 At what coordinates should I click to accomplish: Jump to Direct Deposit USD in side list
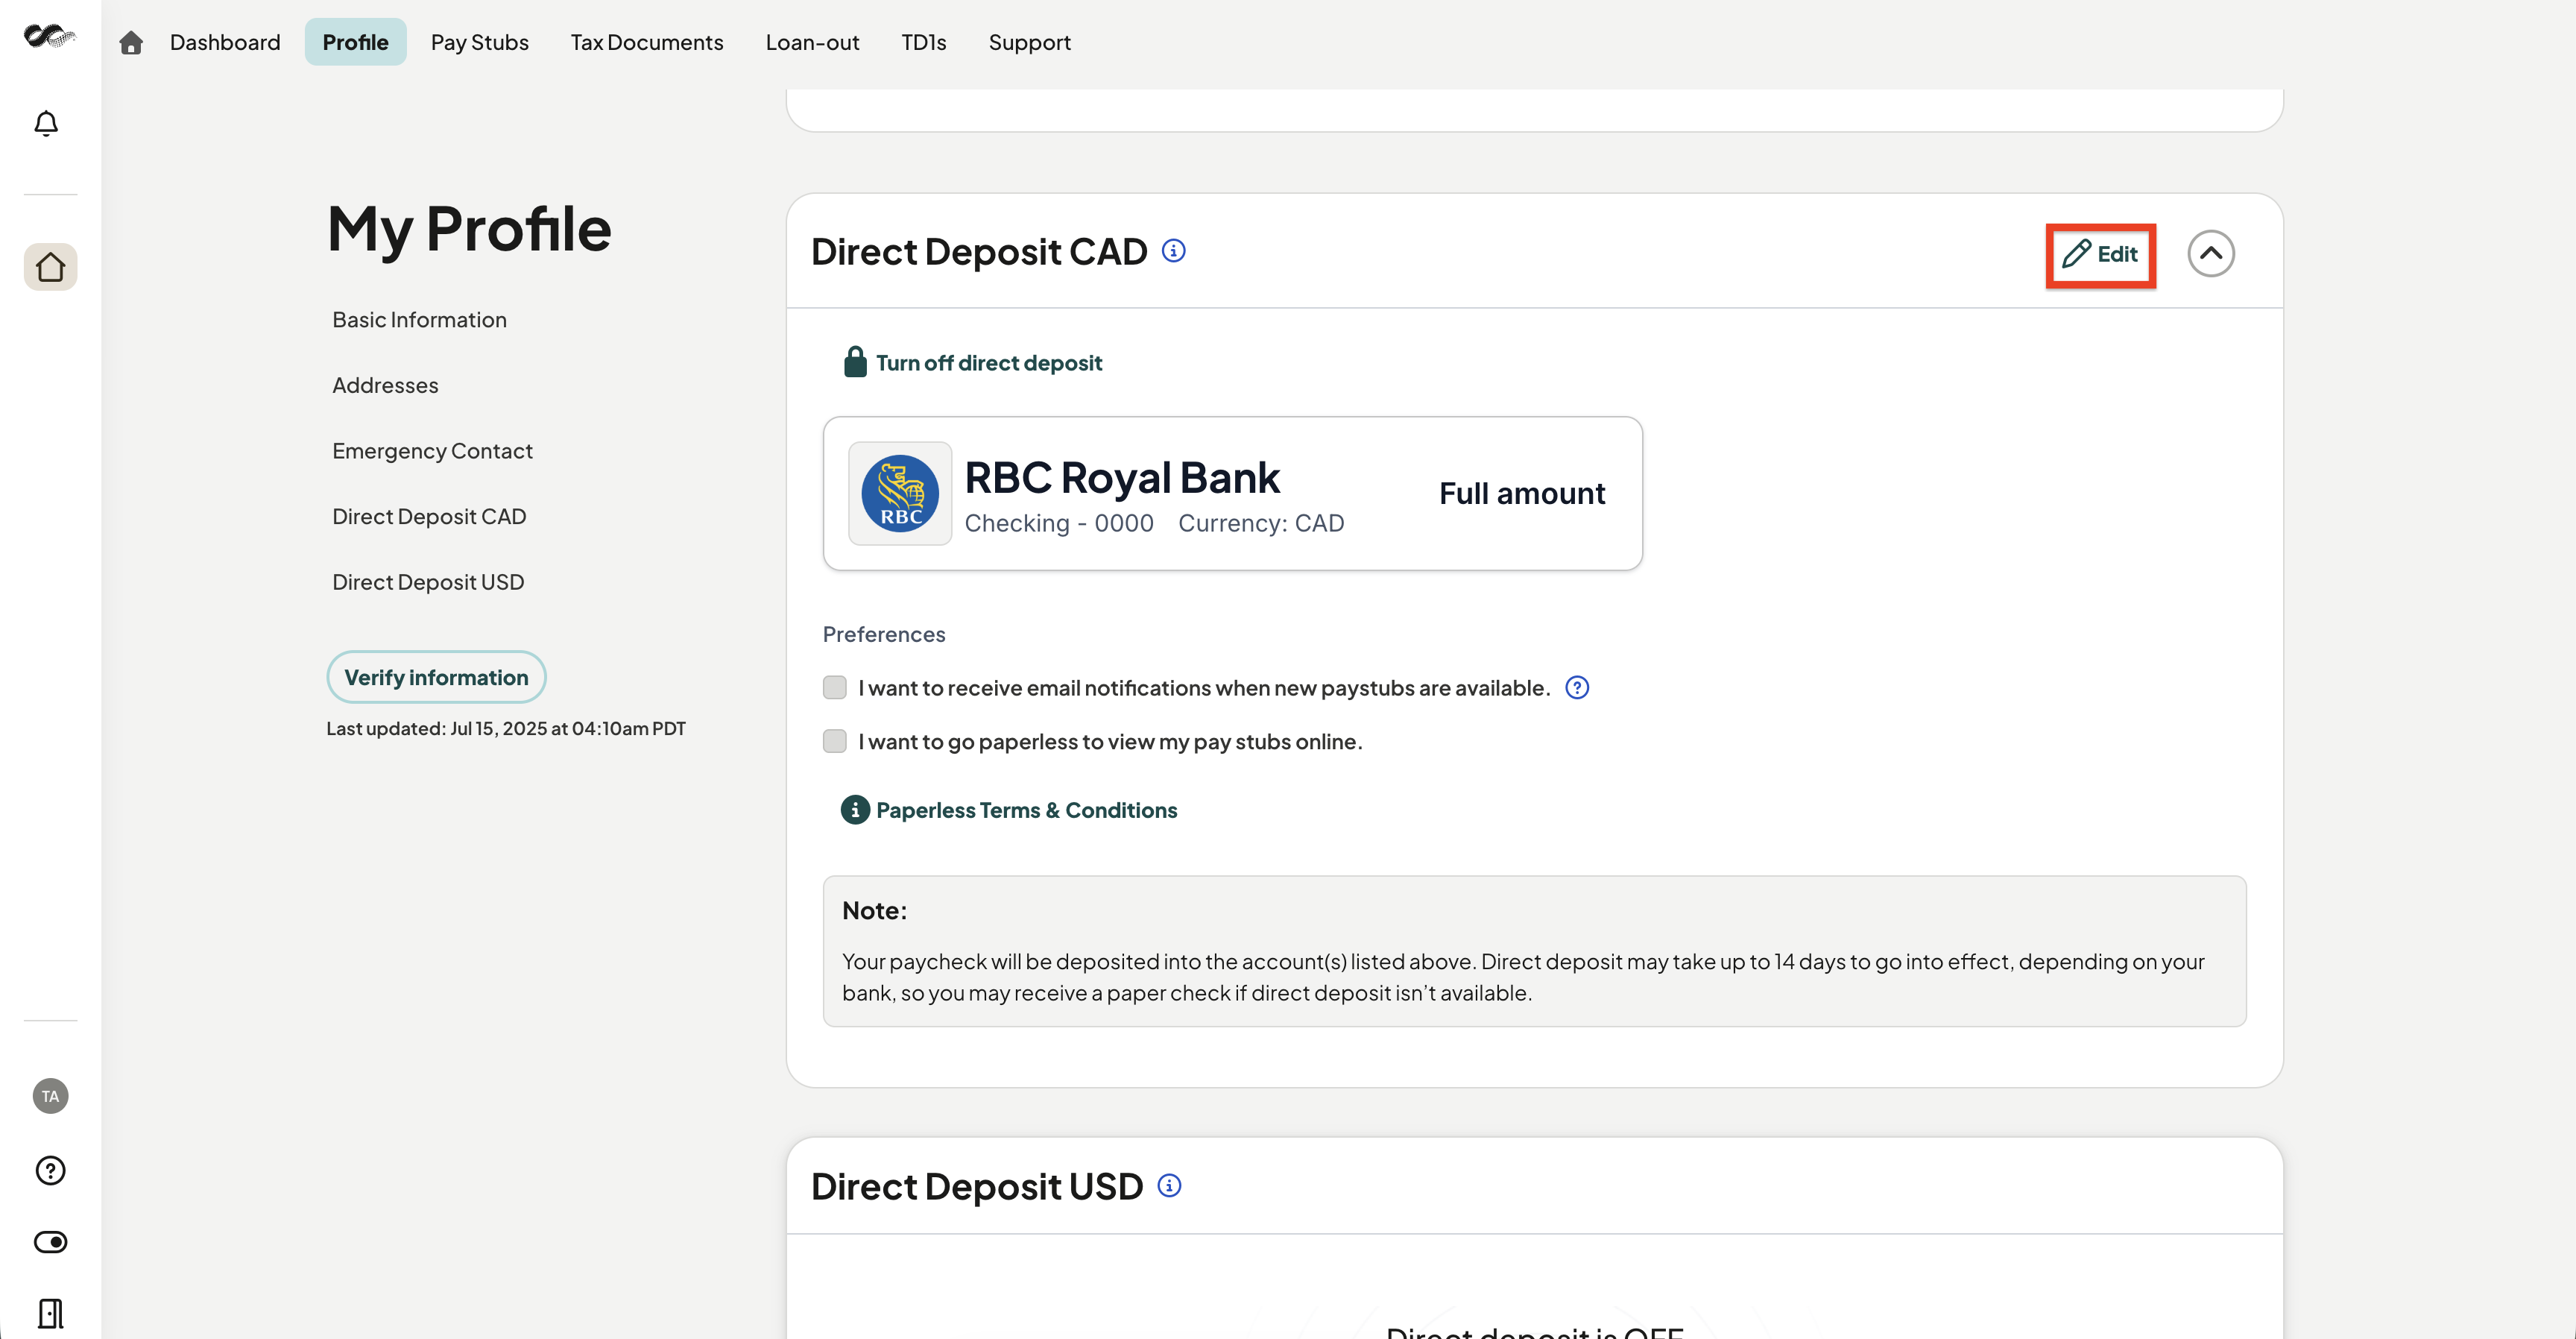pos(428,582)
